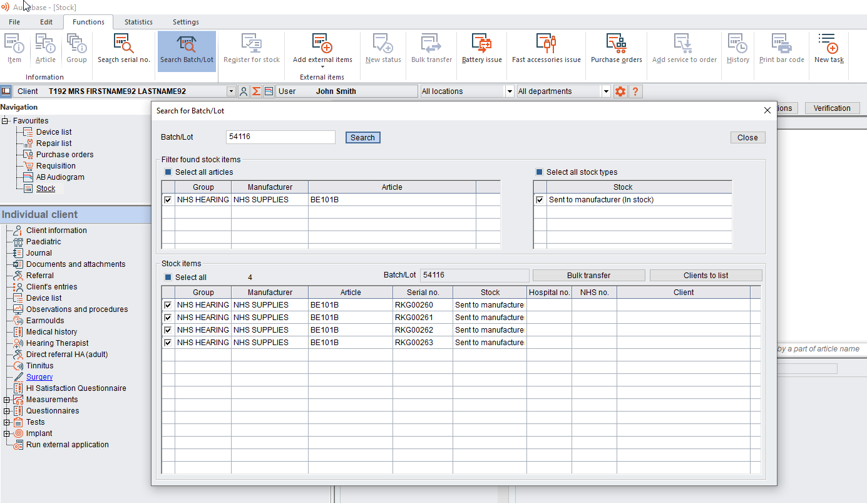Open the All departments dropdown

coord(605,91)
